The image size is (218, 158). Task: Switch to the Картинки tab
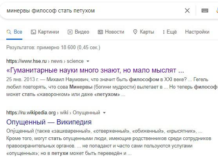[x=45, y=32]
